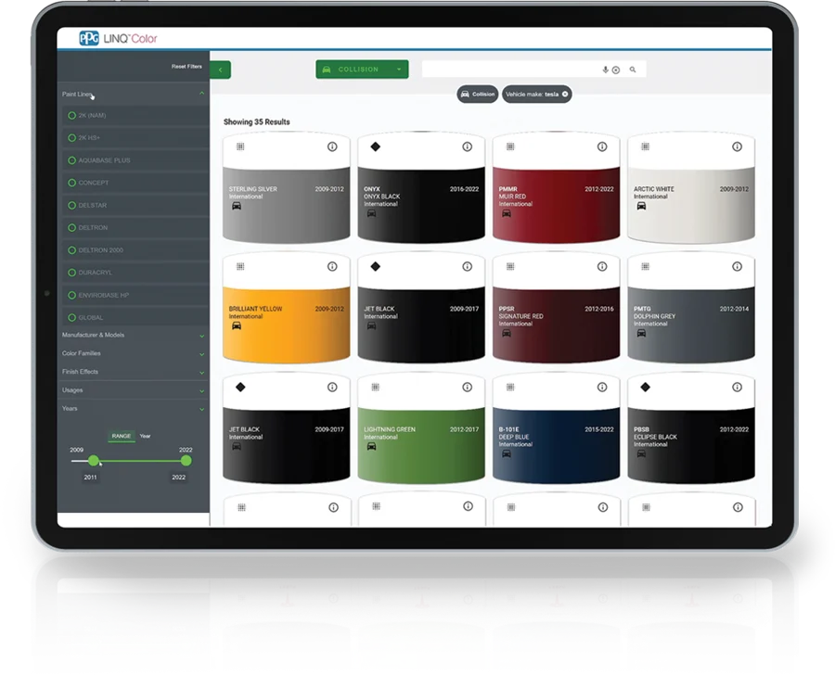Open info for Lightning Green paint card
This screenshot has height=675, width=835.
coord(467,387)
